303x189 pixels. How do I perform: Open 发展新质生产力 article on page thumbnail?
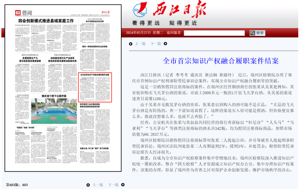tap(30, 58)
